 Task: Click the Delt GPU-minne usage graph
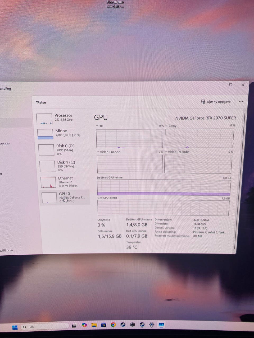point(163,208)
